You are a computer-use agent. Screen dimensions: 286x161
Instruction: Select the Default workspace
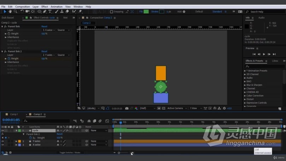pos(199,12)
